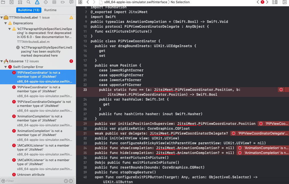Click error badge on show(completion:) line
The height and width of the screenshot is (184, 289).
tap(240, 148)
